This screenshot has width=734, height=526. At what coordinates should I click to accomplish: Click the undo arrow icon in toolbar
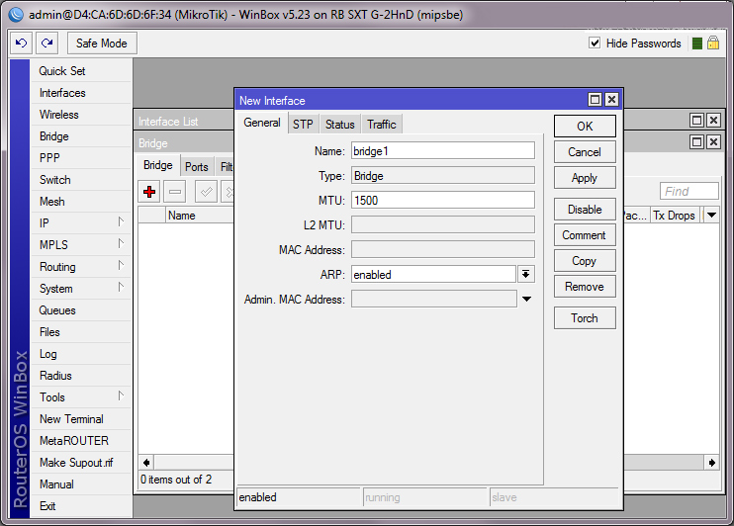[x=22, y=44]
